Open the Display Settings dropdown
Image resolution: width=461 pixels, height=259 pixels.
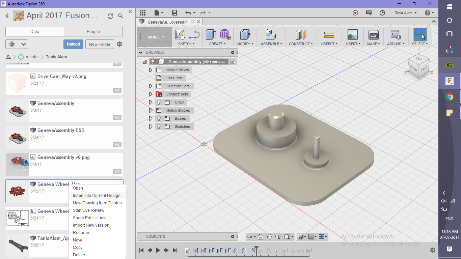(x=301, y=237)
